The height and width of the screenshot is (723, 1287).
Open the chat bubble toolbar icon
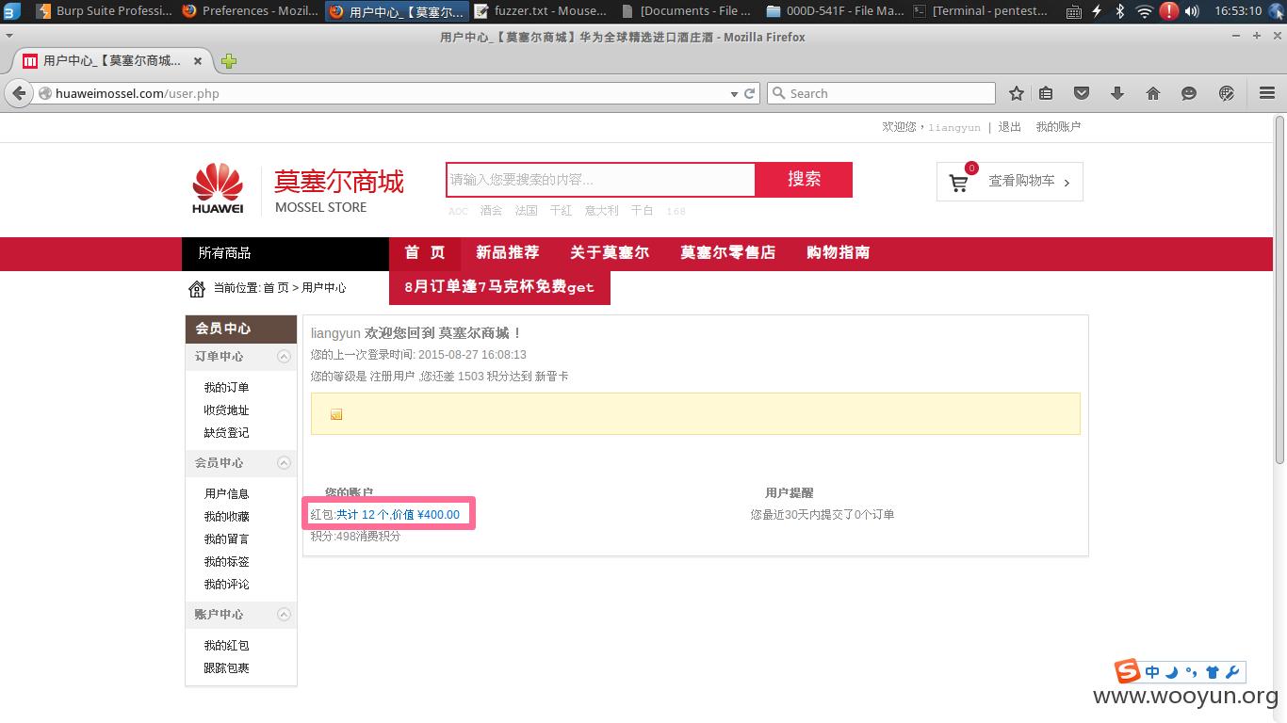(x=1189, y=93)
